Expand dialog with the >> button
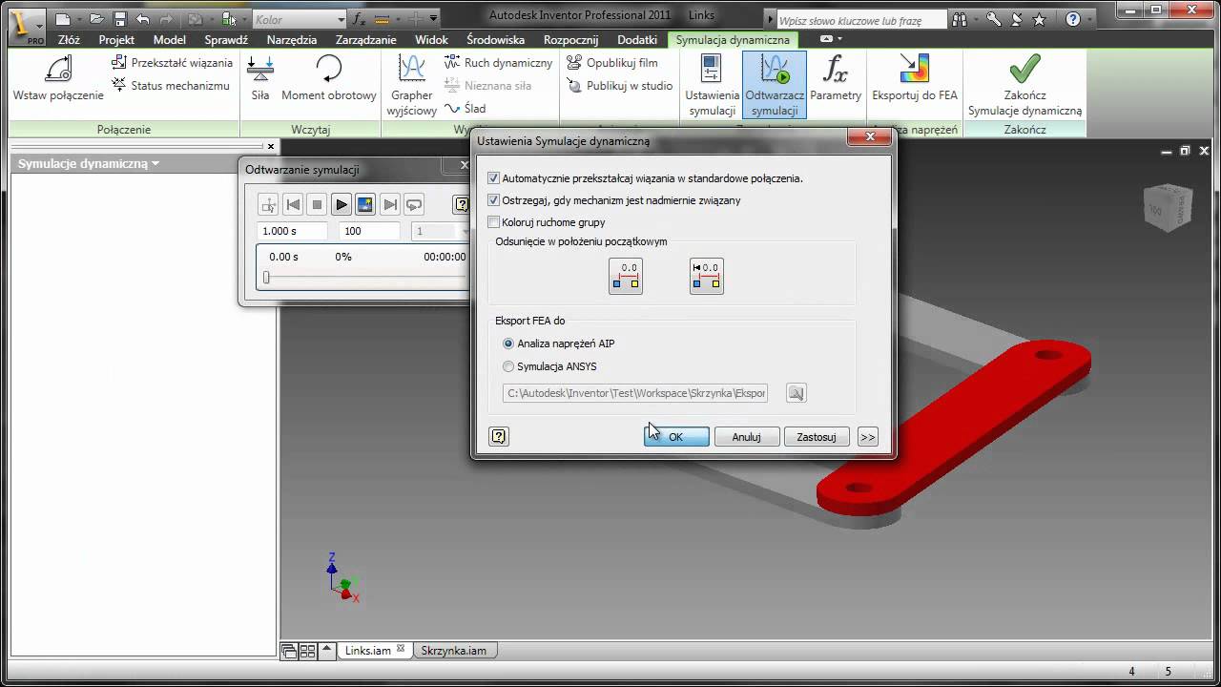 click(x=867, y=437)
